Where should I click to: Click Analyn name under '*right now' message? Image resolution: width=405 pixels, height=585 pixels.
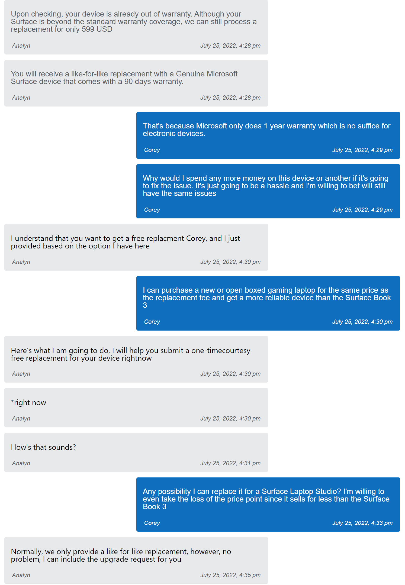click(x=21, y=418)
